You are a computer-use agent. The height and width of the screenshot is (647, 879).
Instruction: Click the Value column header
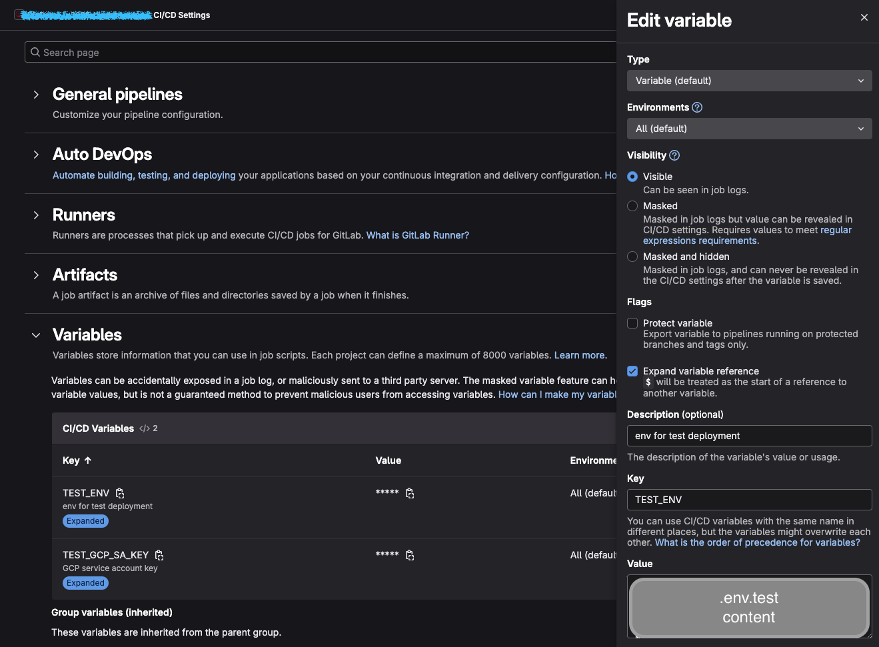click(389, 460)
